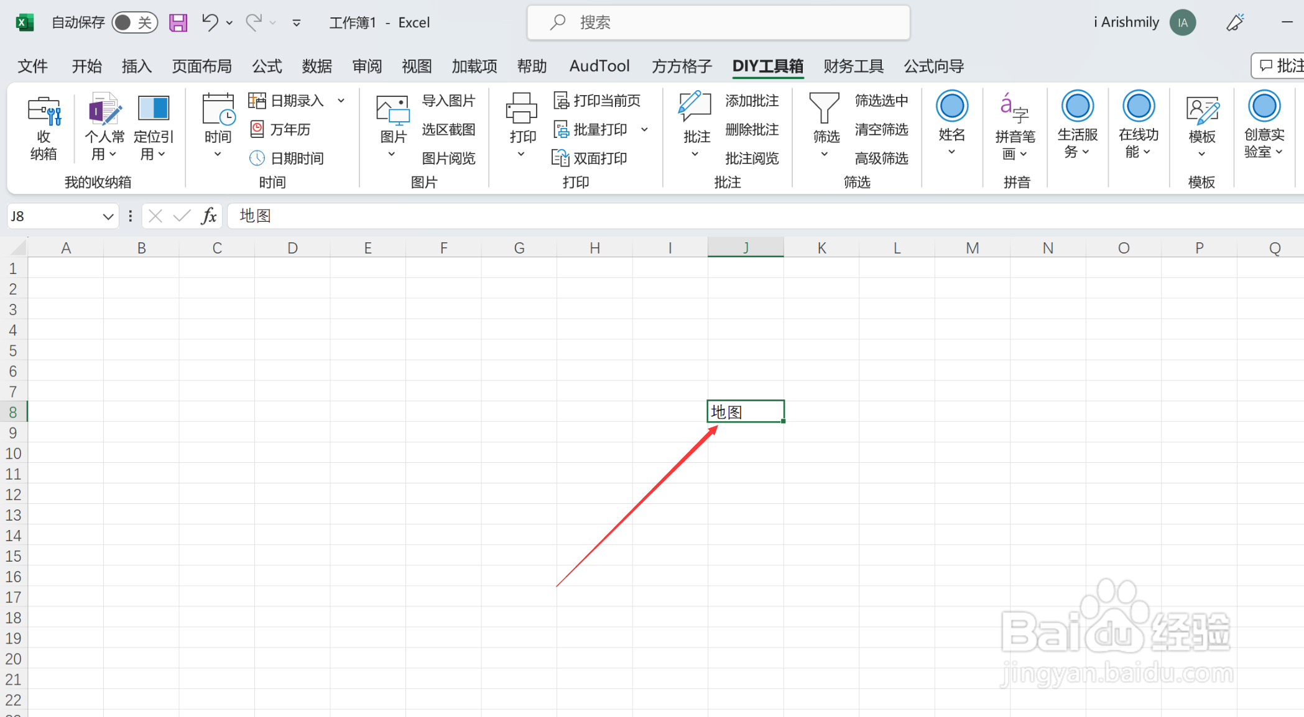Click 删除批注
The height and width of the screenshot is (717, 1304).
point(752,129)
